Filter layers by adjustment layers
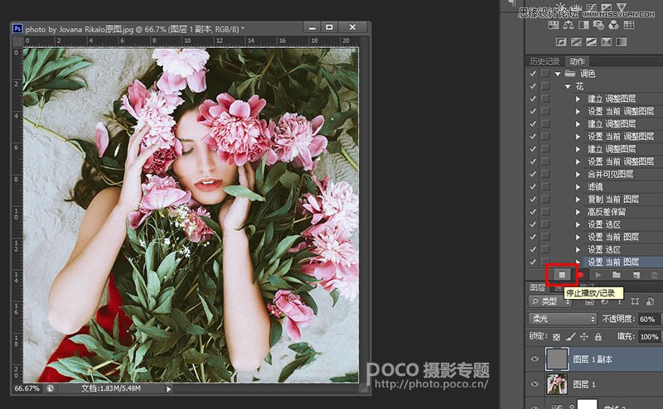The height and width of the screenshot is (409, 663). pyautogui.click(x=605, y=301)
